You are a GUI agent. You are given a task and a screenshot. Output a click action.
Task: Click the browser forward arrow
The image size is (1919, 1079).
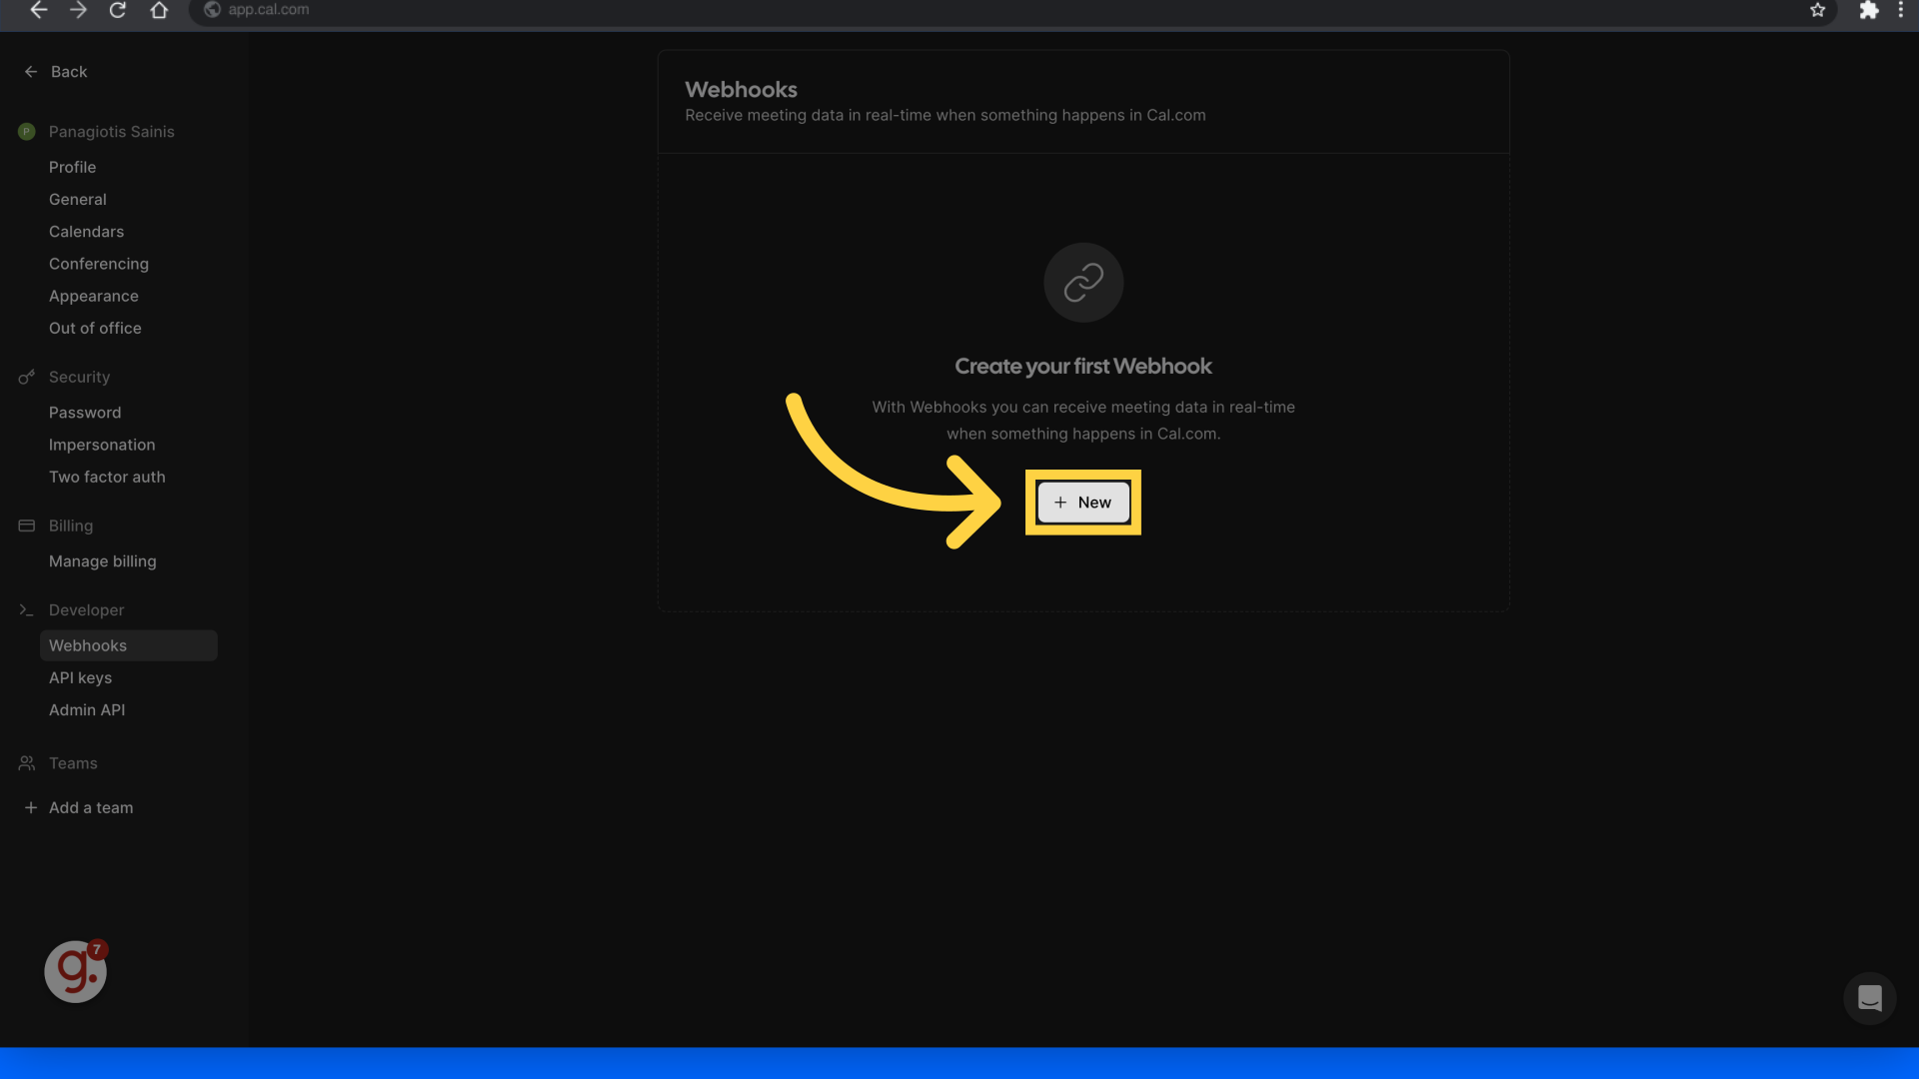coord(78,10)
